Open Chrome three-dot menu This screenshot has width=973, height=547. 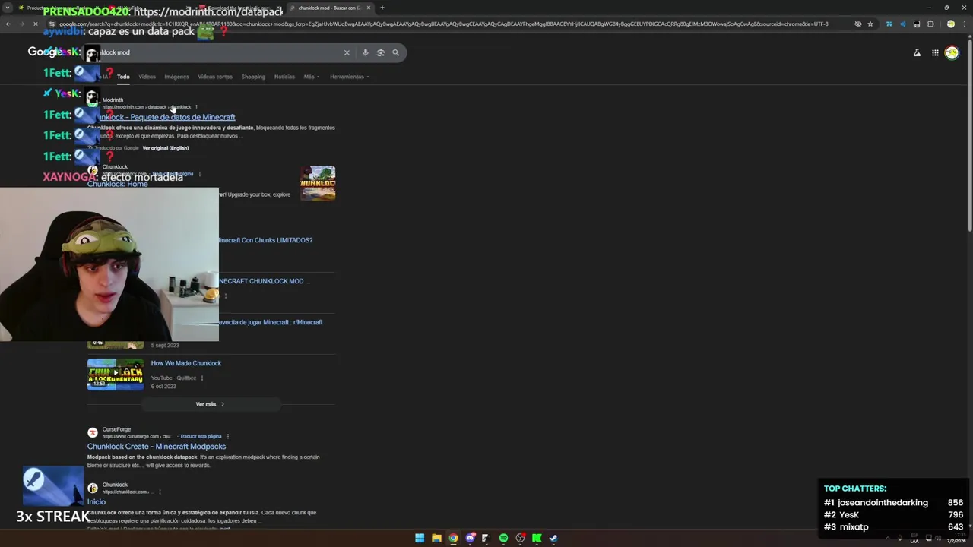[964, 24]
